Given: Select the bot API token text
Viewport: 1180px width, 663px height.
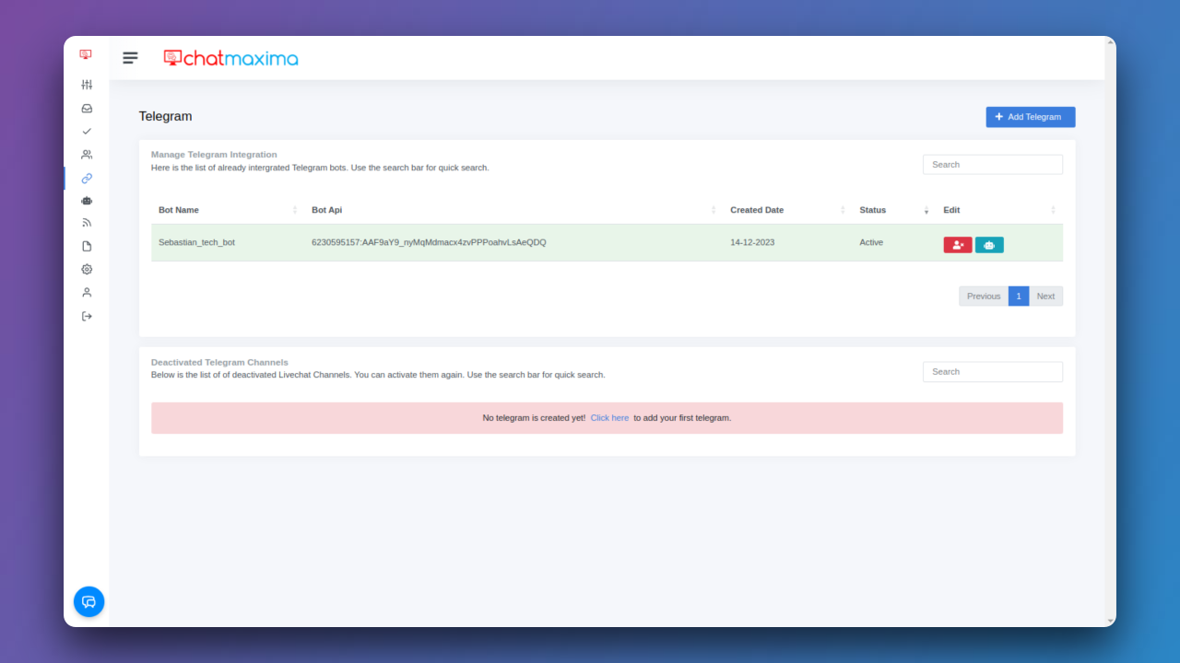Looking at the screenshot, I should [x=429, y=243].
